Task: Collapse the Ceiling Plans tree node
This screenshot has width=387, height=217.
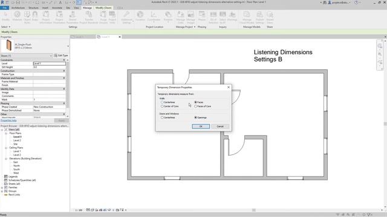Action: 6,148
